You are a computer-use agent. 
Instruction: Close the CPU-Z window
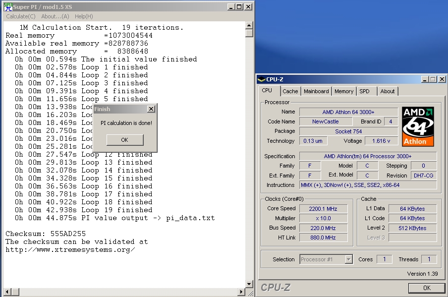click(442, 79)
